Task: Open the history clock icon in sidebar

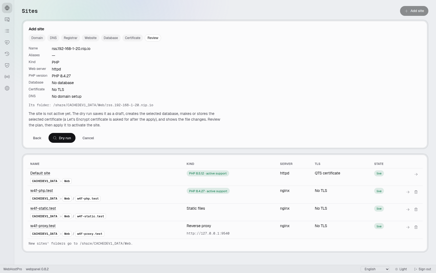Action: (7, 54)
